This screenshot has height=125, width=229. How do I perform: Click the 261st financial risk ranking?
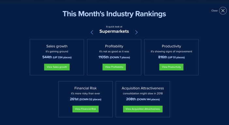[74, 99]
